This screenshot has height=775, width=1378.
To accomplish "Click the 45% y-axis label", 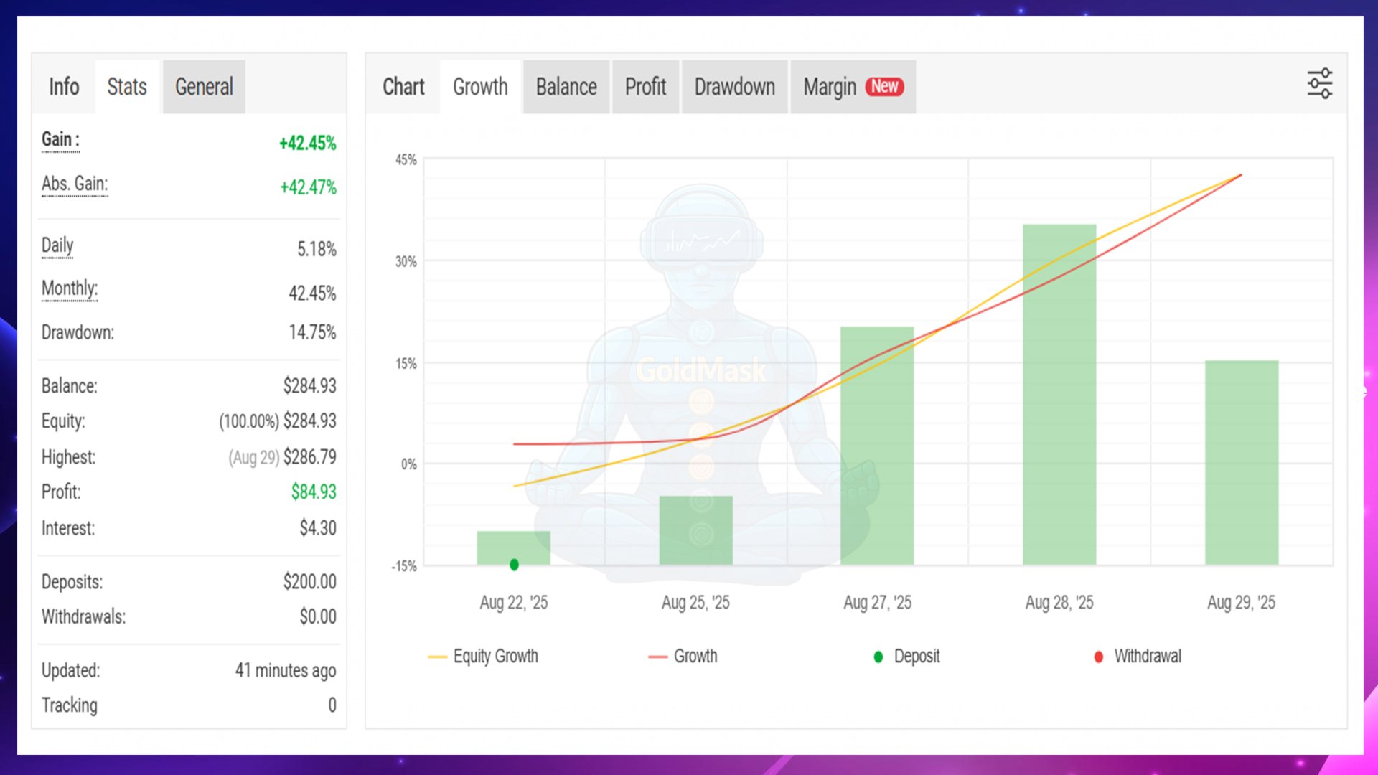I will 406,159.
